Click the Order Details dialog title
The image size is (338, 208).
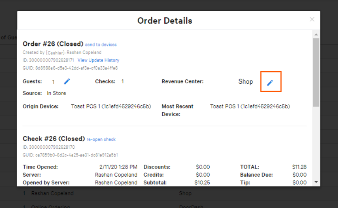tap(165, 21)
